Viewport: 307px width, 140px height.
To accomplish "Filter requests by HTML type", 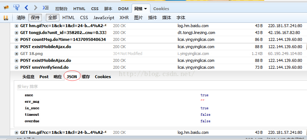I will (x=69, y=18).
